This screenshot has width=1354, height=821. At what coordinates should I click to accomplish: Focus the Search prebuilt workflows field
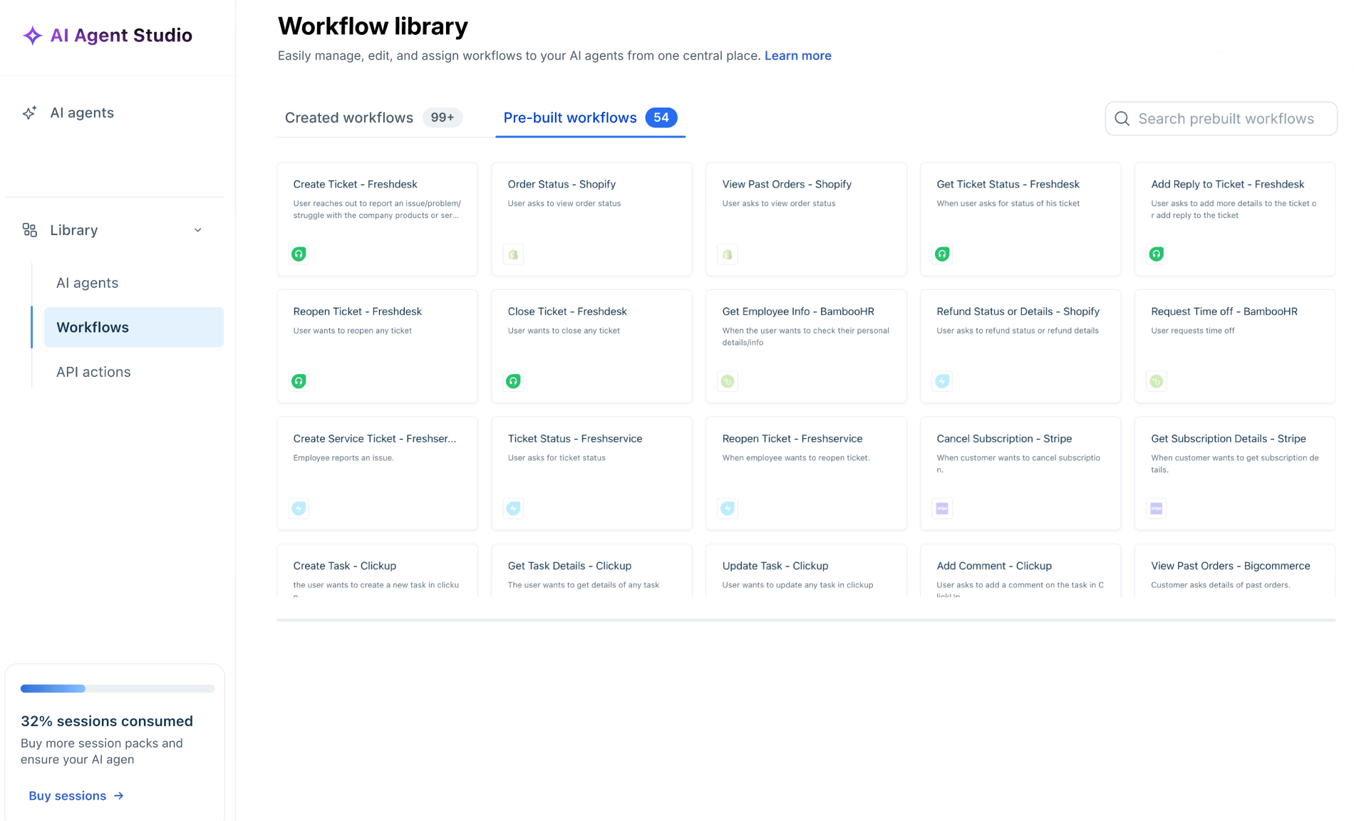point(1221,118)
